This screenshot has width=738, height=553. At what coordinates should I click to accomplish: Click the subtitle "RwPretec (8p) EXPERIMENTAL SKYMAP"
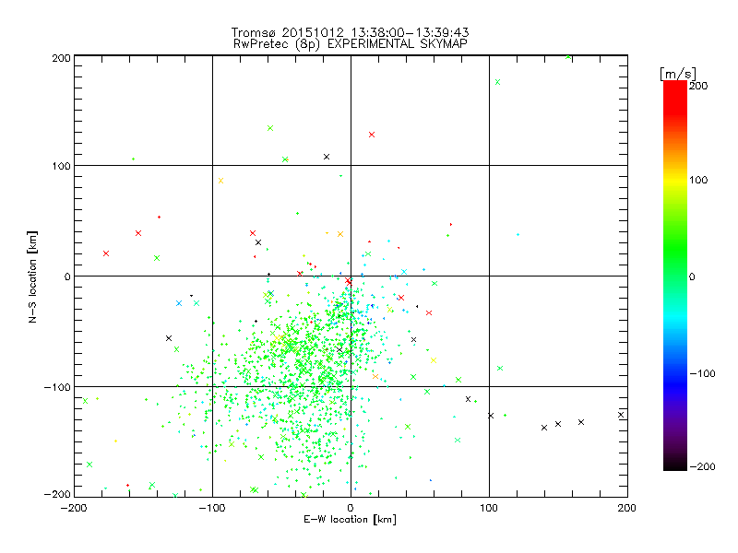[x=350, y=43]
